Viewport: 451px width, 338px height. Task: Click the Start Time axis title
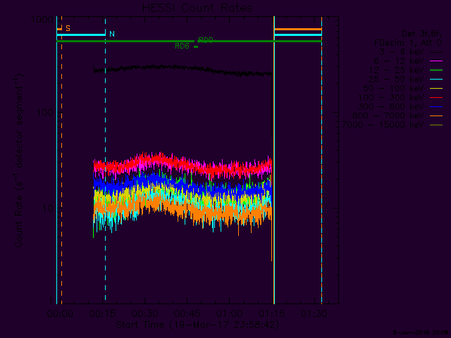(197, 325)
